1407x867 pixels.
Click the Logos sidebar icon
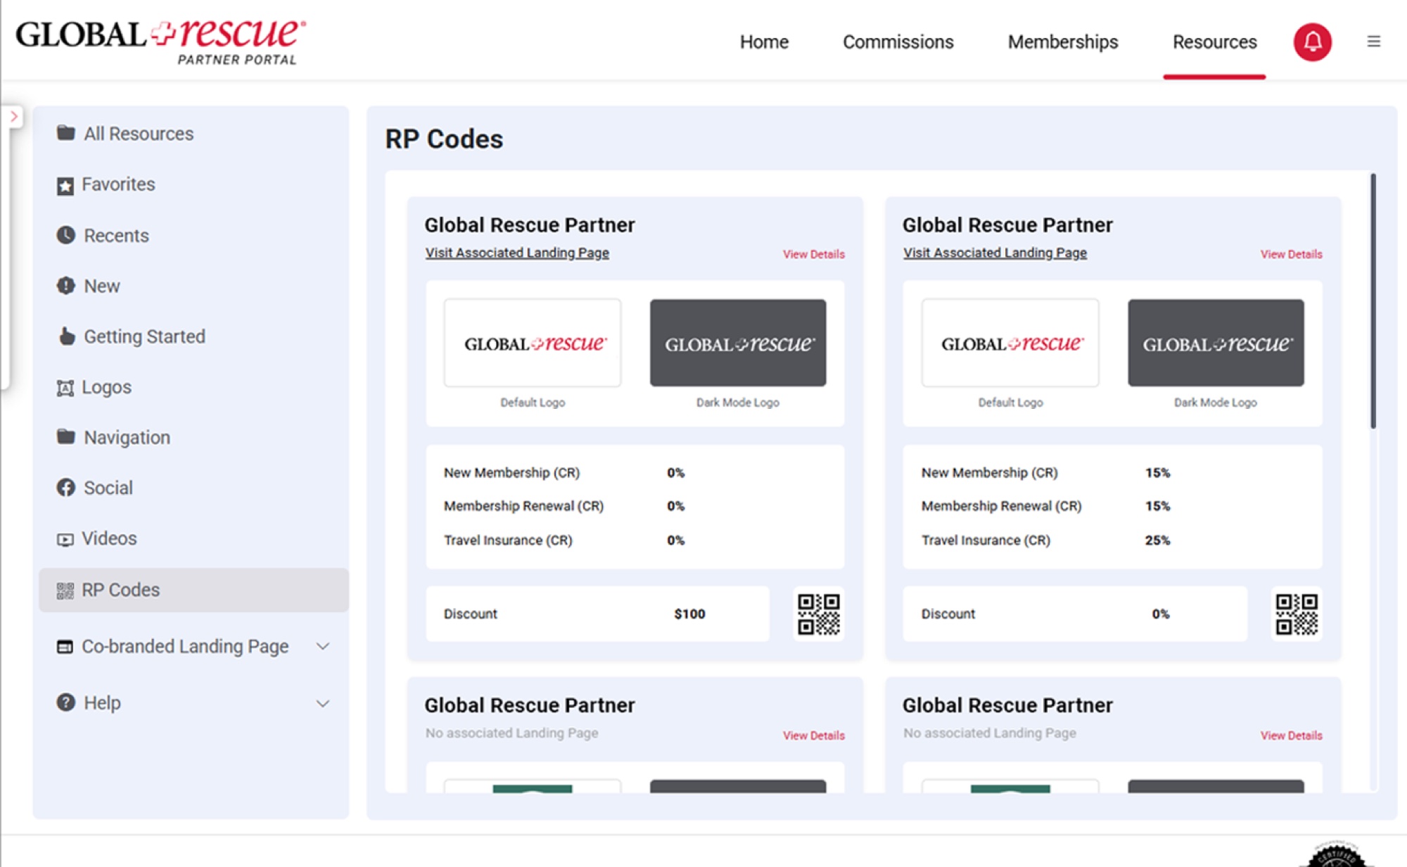point(65,388)
